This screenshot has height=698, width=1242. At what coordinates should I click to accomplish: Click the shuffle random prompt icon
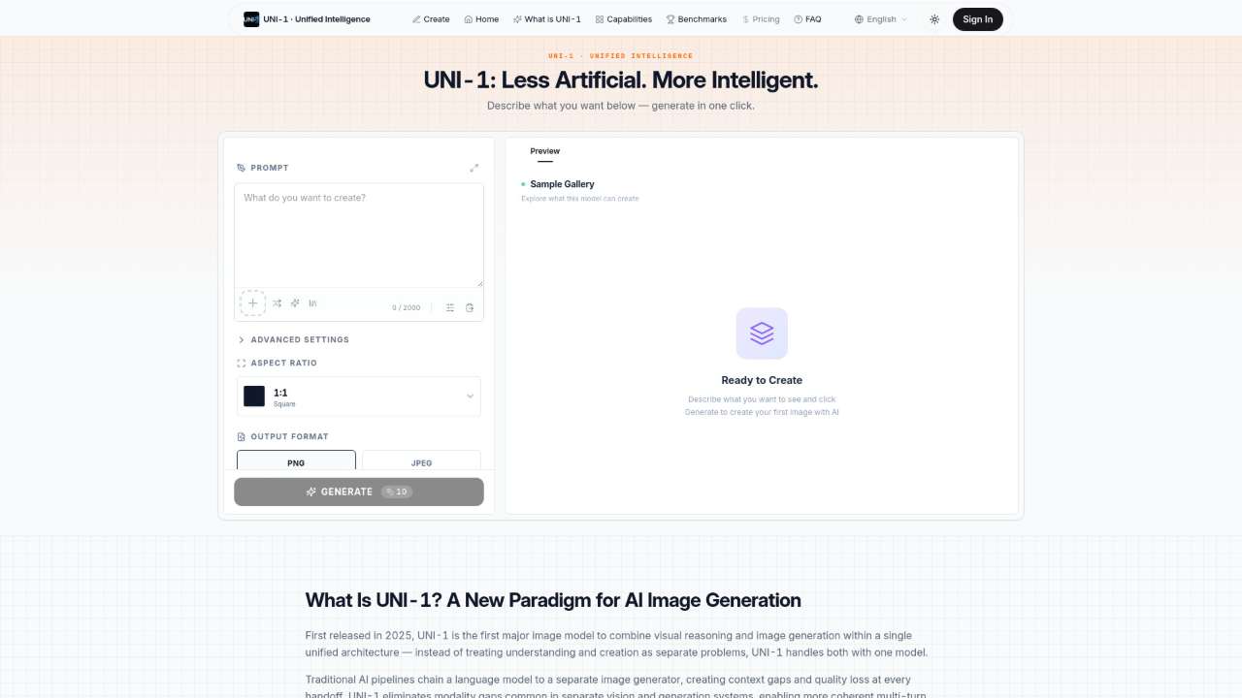[278, 303]
